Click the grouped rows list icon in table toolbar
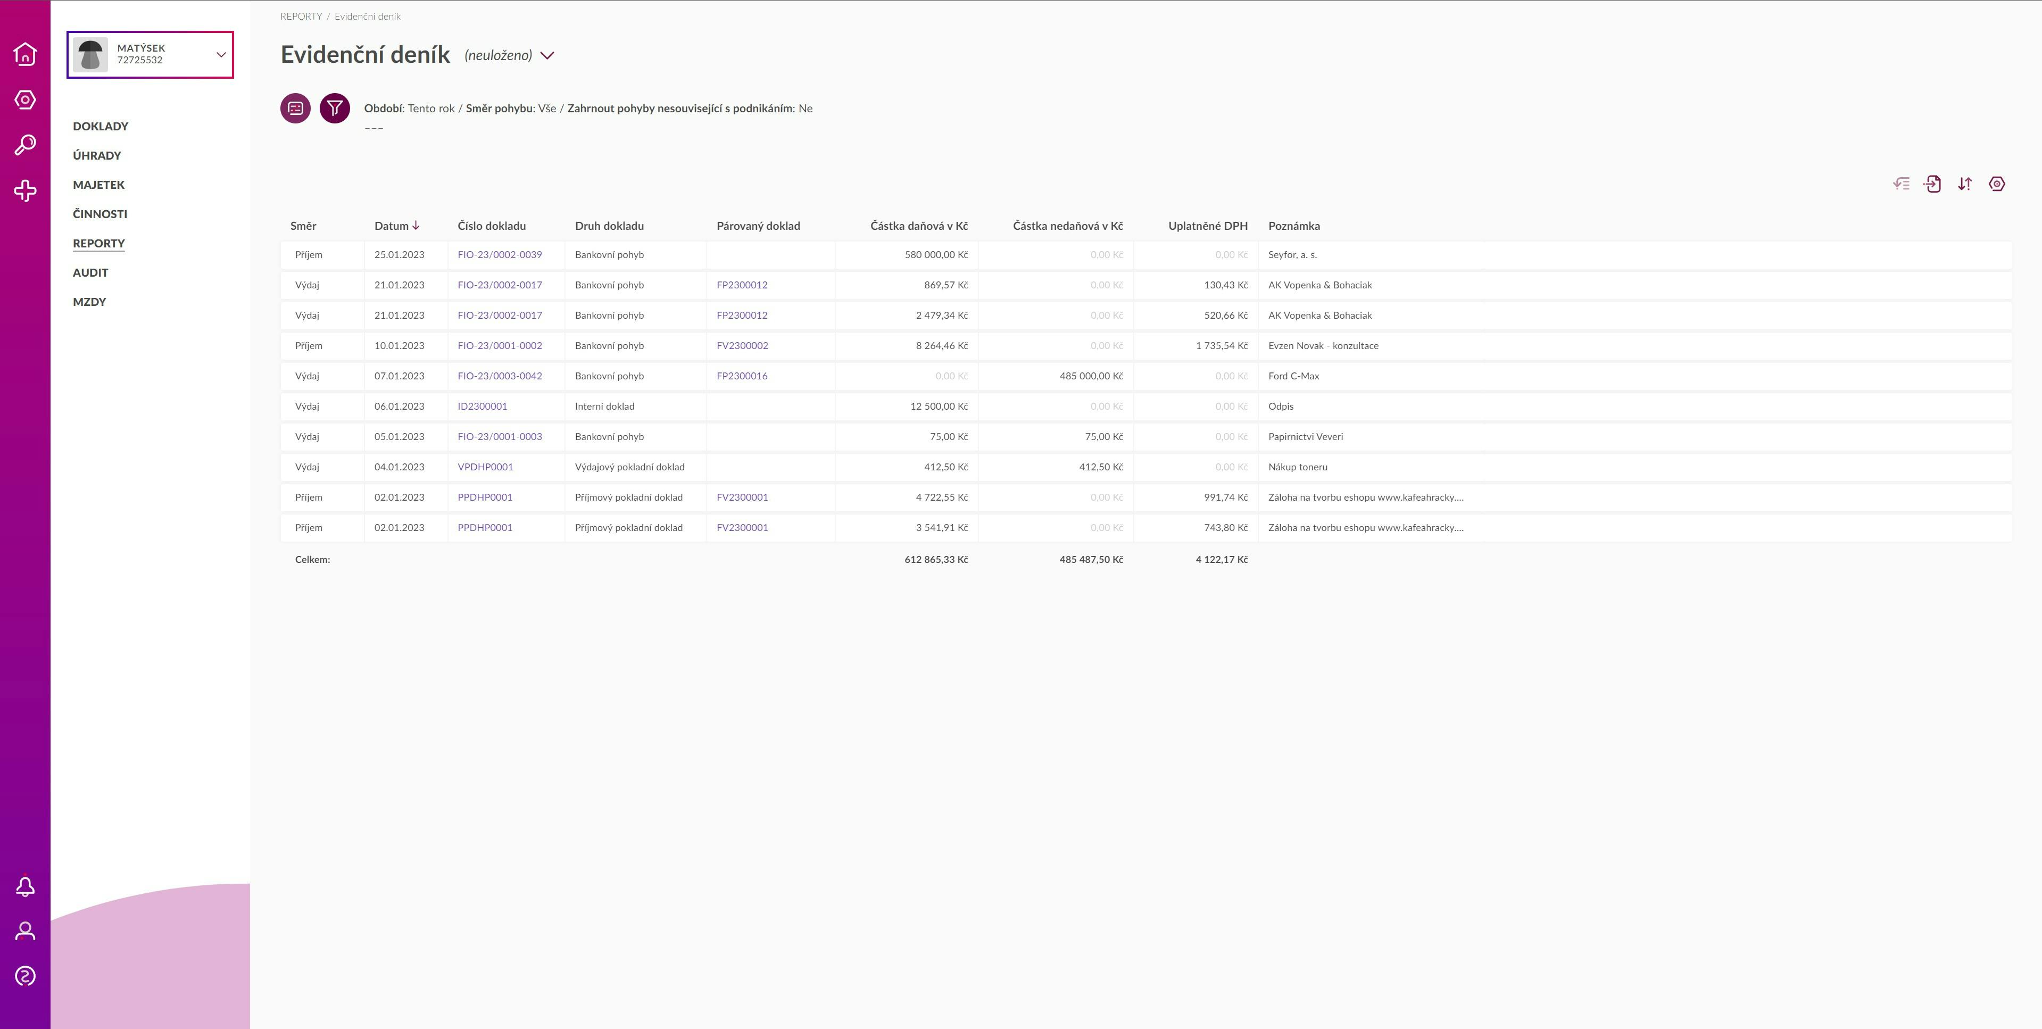The image size is (2042, 1029). coord(1901,184)
